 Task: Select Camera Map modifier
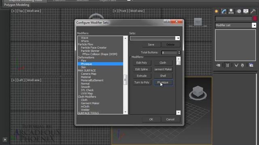(x=89, y=74)
